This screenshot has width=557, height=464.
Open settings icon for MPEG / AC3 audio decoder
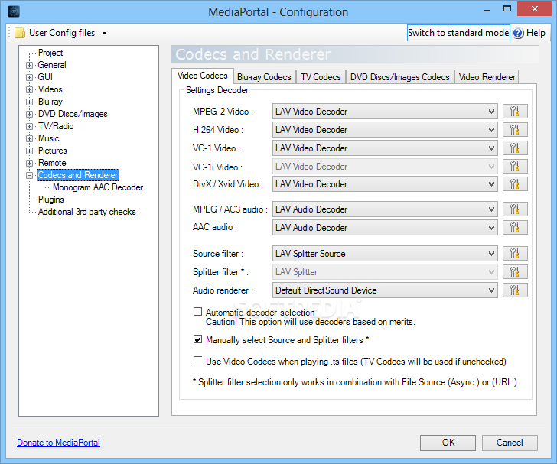(515, 209)
